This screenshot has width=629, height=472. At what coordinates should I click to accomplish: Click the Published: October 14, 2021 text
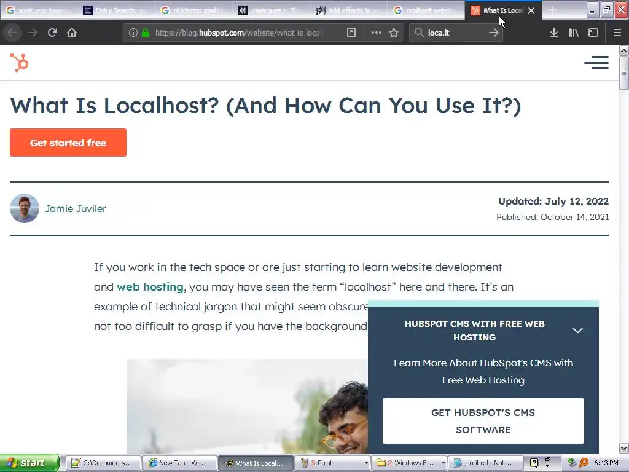[x=552, y=217]
